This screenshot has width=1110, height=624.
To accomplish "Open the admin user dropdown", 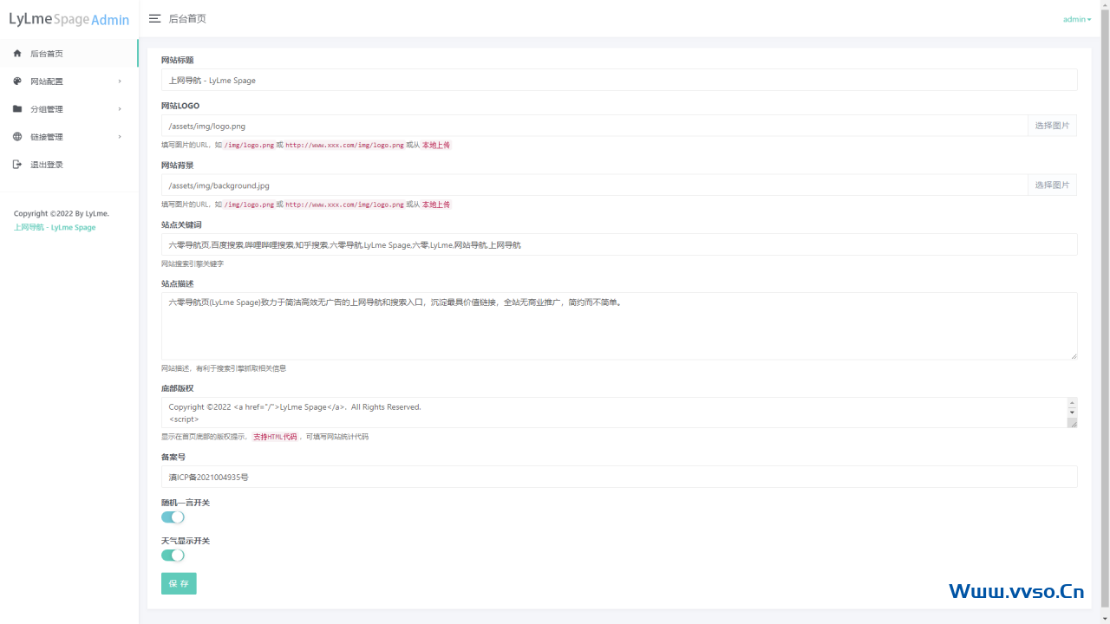I will click(x=1076, y=19).
